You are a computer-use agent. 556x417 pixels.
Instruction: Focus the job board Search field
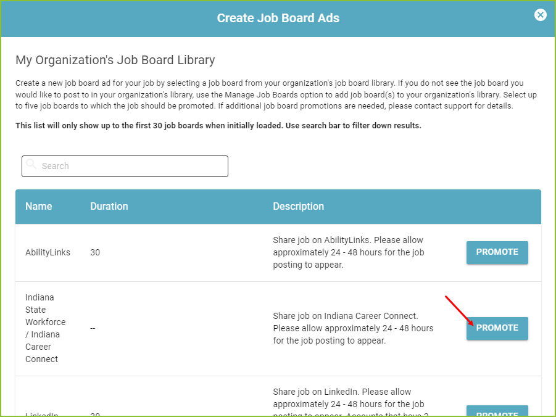tap(125, 166)
